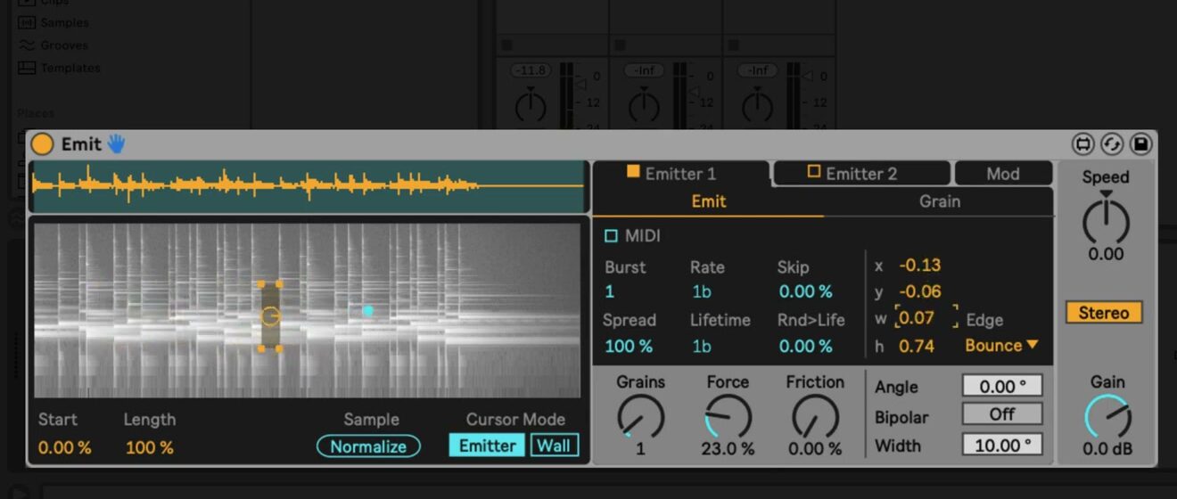
Task: Click the hot-swap preset icon in Emit title bar
Action: coord(1083,143)
